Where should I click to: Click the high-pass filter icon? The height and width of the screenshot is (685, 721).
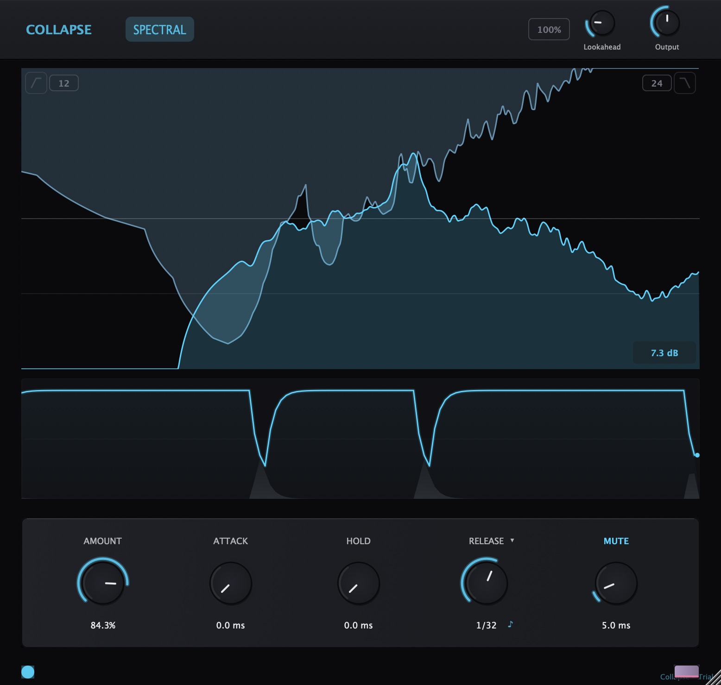tap(36, 83)
